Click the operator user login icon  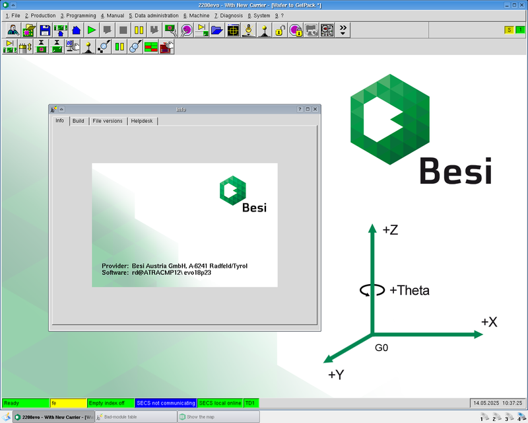(x=13, y=30)
